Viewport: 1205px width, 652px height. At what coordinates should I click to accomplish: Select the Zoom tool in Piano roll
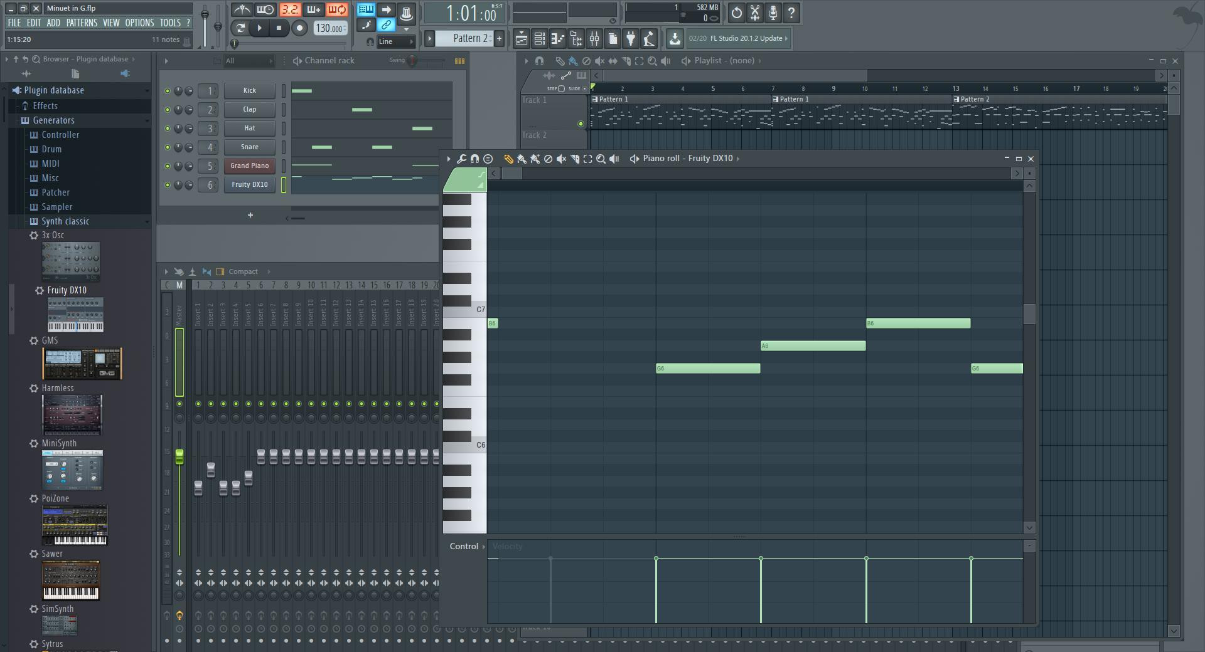click(x=601, y=159)
